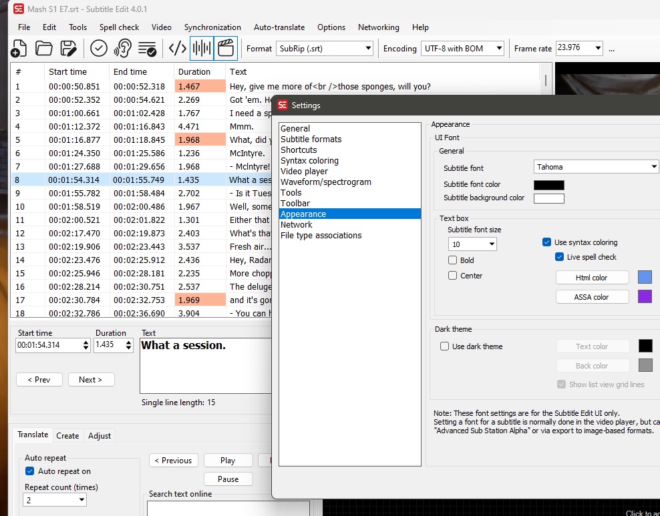Open Netflix quality check list icon
The image size is (660, 516).
(146, 48)
